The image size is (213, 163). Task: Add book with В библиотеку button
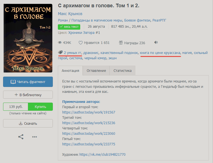(28, 95)
